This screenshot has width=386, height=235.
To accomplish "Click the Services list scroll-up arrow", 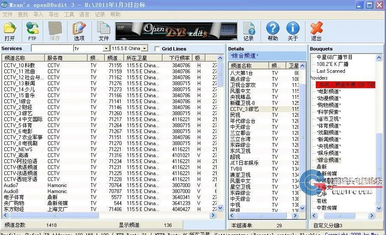I will [x=220, y=58].
